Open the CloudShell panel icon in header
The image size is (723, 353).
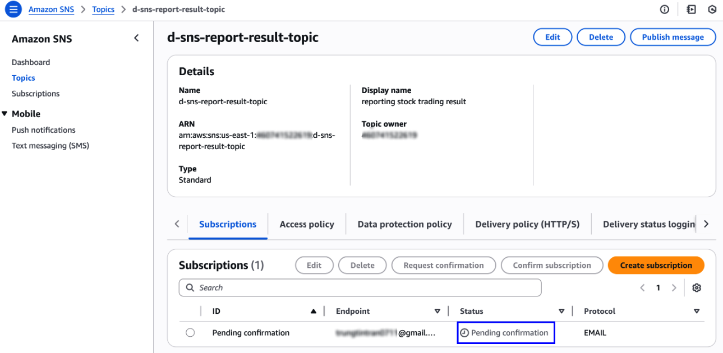tap(691, 10)
